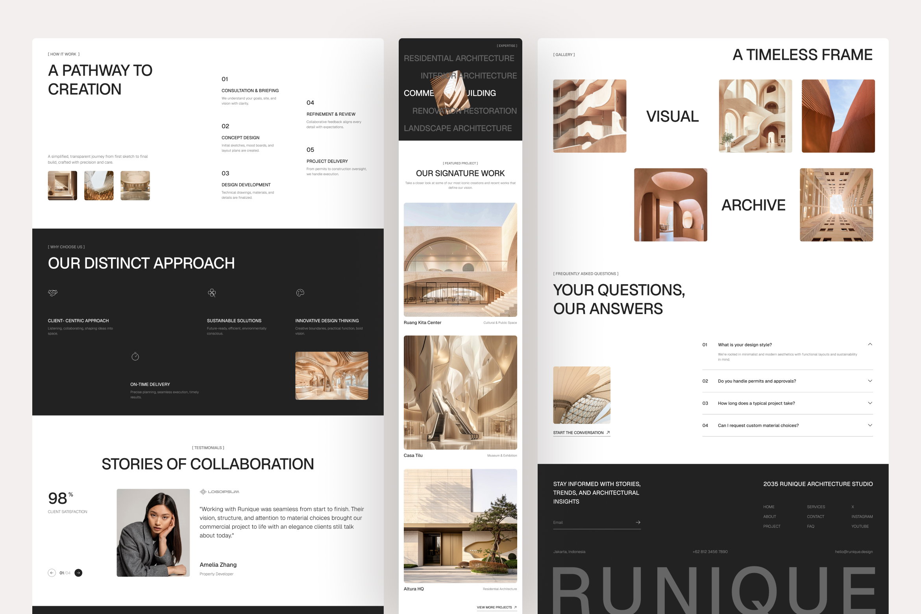The width and height of the screenshot is (921, 614).
Task: Submit email with the arrow icon
Action: coord(638,522)
